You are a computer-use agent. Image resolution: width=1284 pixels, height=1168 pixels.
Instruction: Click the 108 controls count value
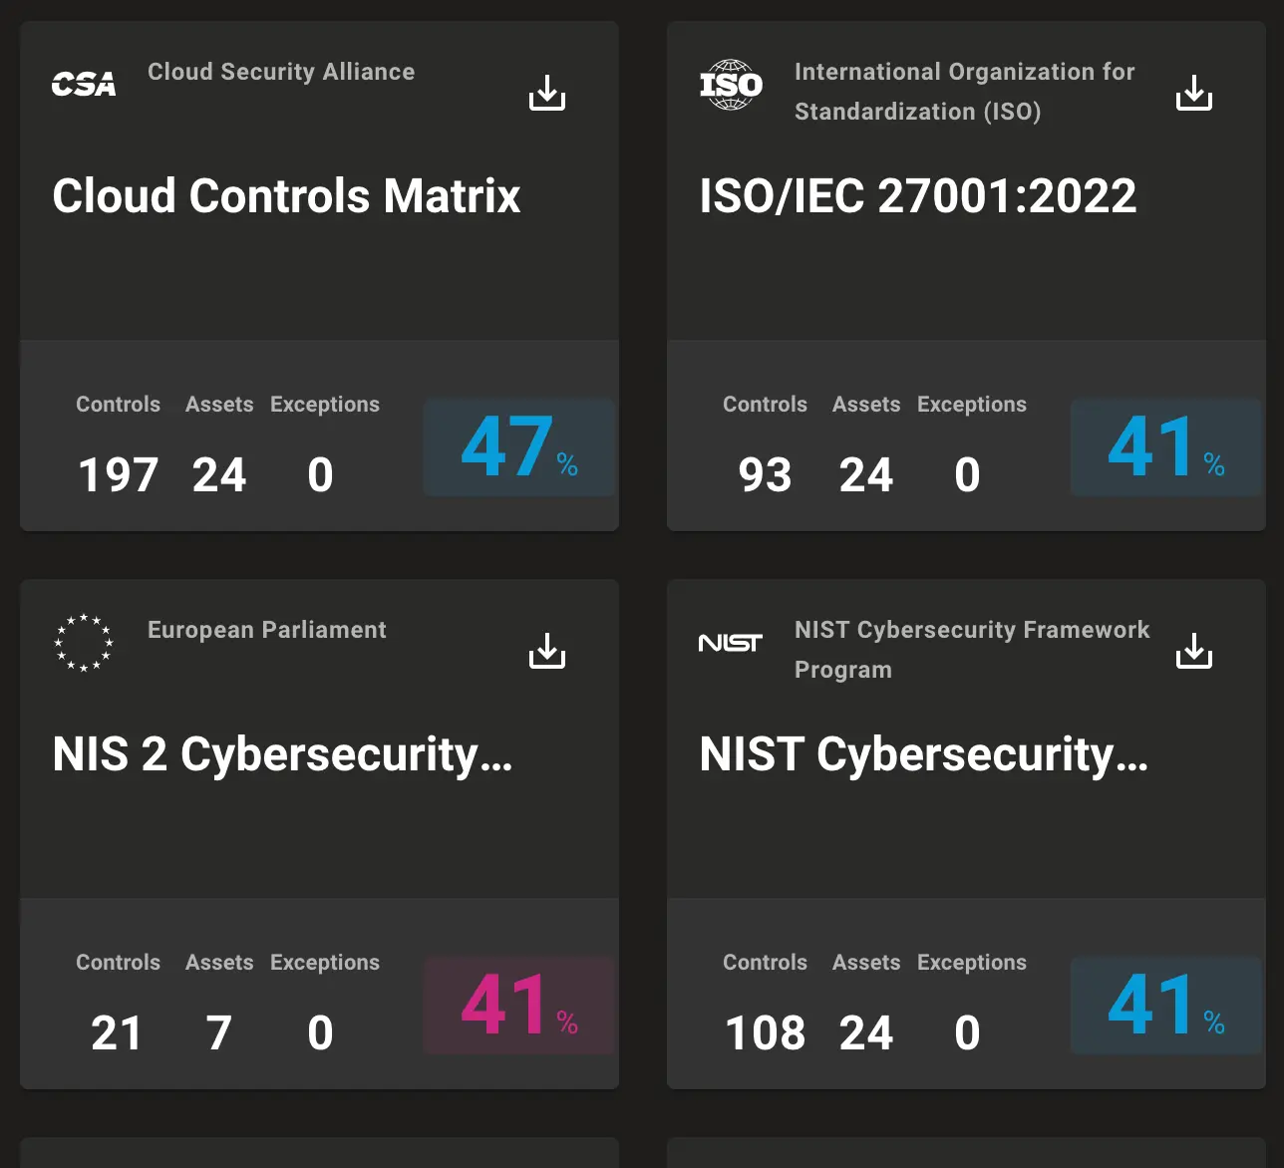click(766, 1032)
